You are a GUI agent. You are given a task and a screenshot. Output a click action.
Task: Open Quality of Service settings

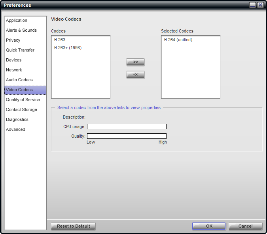click(x=23, y=100)
